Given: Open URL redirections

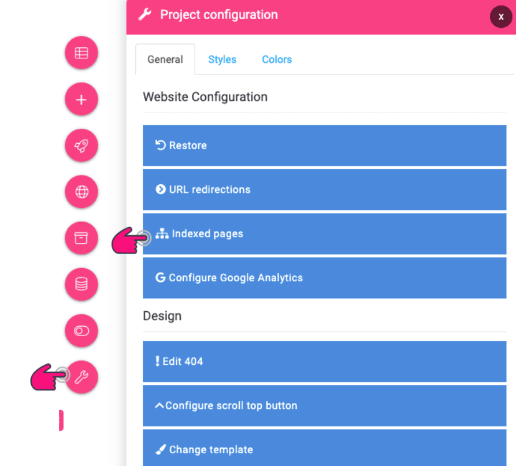Looking at the screenshot, I should pyautogui.click(x=325, y=189).
